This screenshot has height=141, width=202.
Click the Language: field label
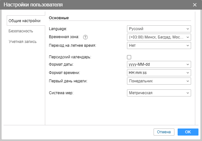click(58, 29)
